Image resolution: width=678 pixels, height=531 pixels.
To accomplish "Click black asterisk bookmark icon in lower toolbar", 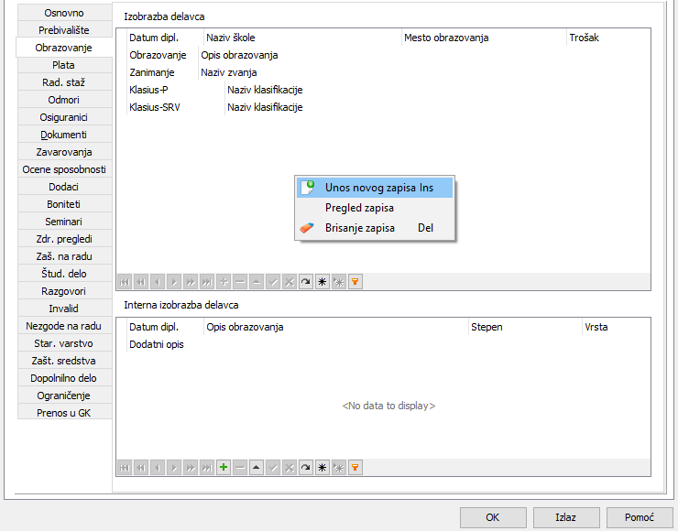I will pos(323,467).
